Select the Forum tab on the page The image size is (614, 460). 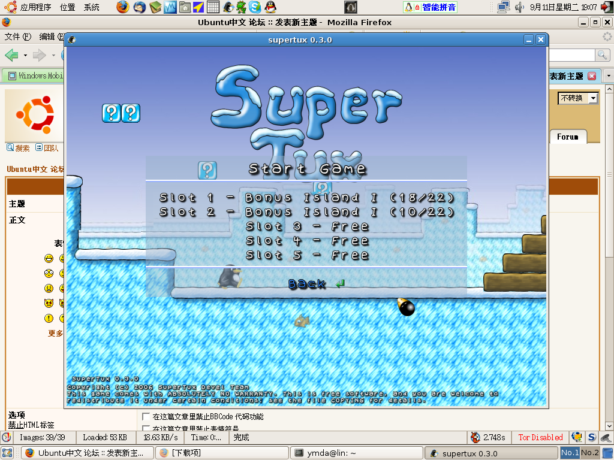pyautogui.click(x=567, y=137)
